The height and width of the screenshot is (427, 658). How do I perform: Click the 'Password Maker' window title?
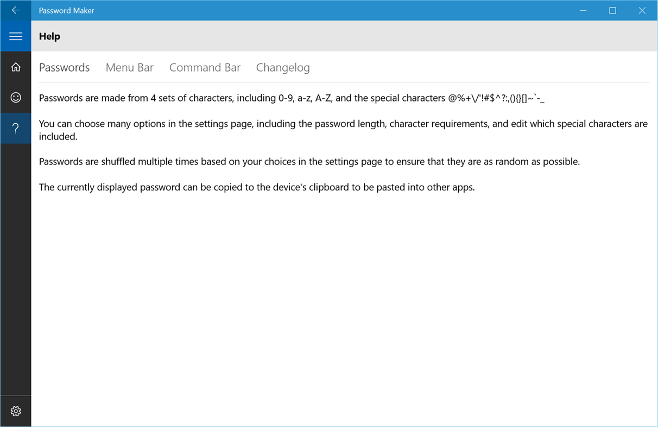[x=66, y=10]
